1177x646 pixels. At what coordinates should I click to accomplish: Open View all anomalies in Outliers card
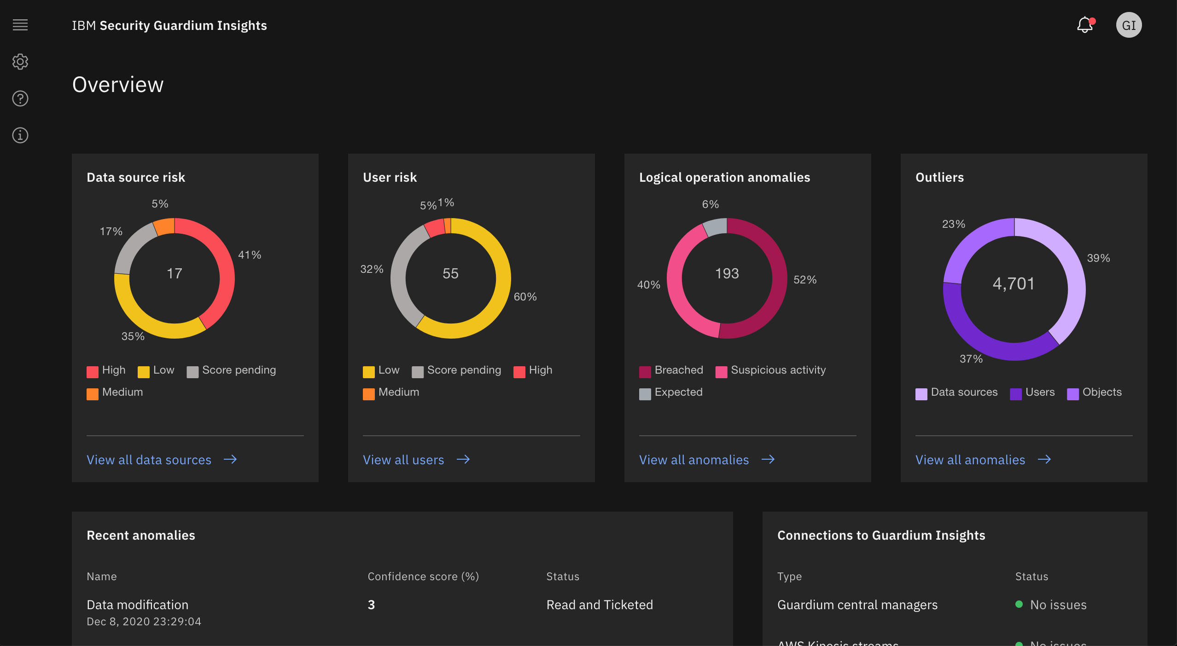pyautogui.click(x=970, y=460)
